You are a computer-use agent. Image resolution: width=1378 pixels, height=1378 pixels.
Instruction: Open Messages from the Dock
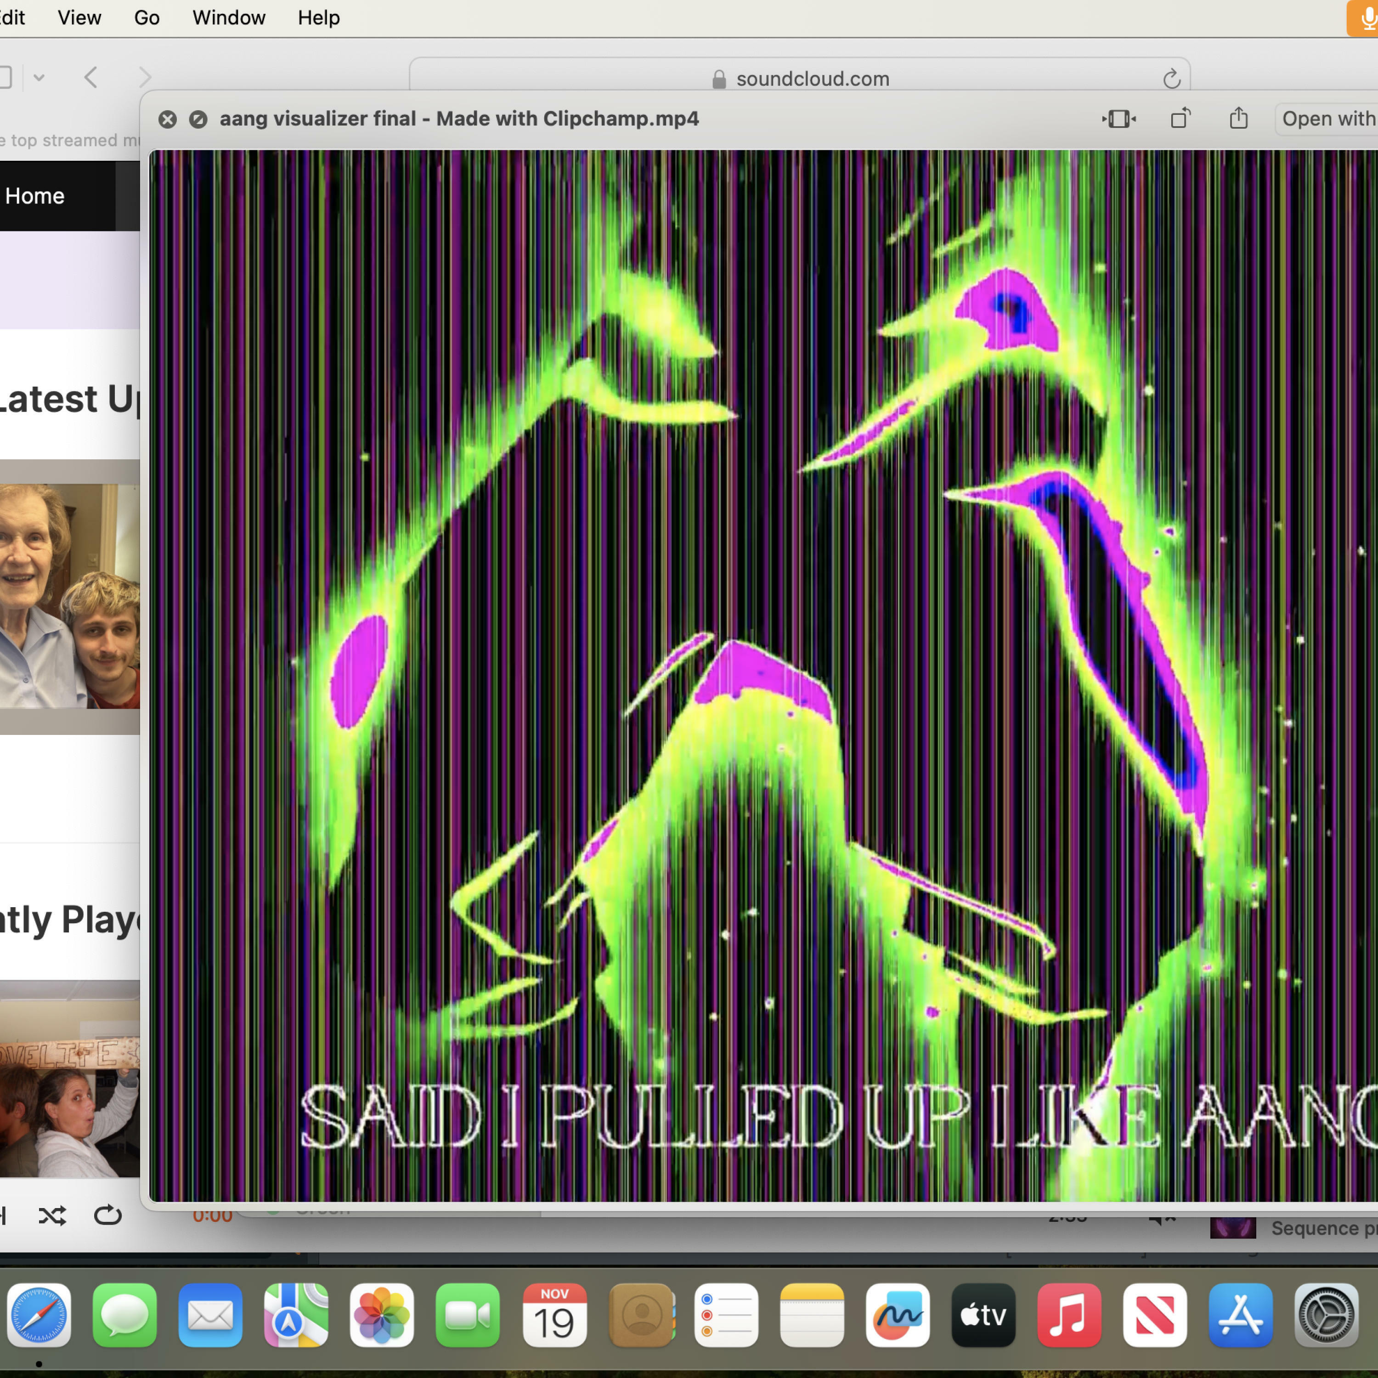point(125,1315)
